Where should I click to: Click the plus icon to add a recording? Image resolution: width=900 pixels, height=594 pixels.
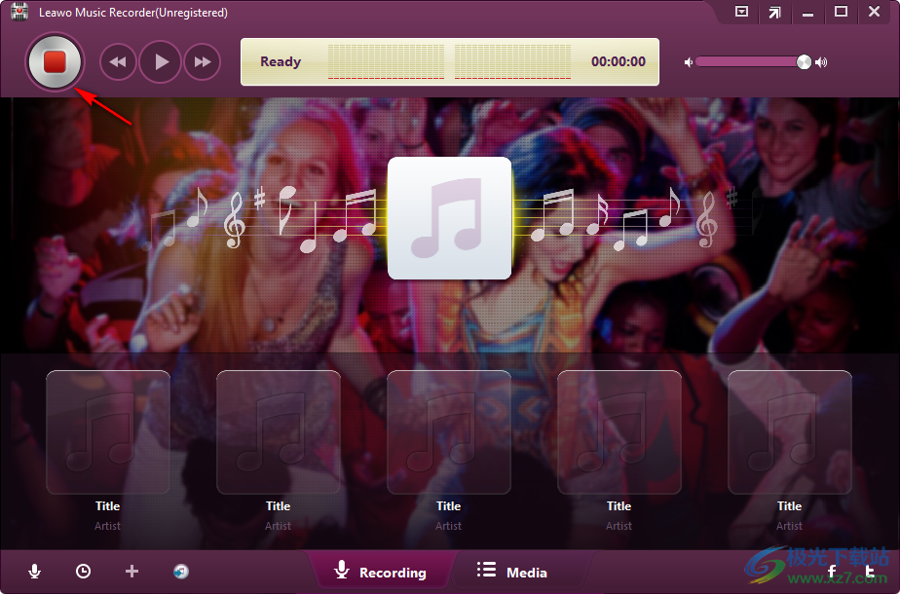131,572
